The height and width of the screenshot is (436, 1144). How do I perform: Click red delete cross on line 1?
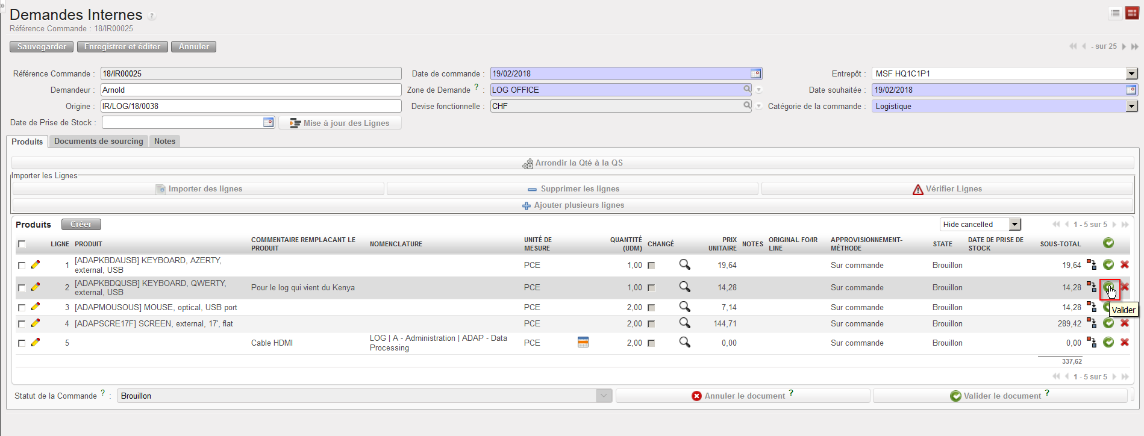(1124, 264)
